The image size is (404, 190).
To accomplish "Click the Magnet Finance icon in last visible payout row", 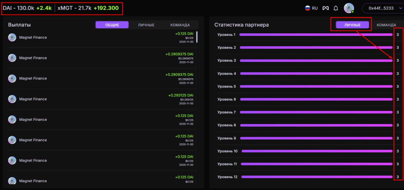I will pyautogui.click(x=12, y=181).
